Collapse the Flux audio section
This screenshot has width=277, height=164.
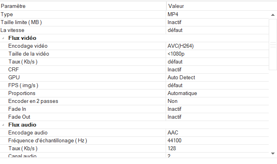pyautogui.click(x=4, y=125)
